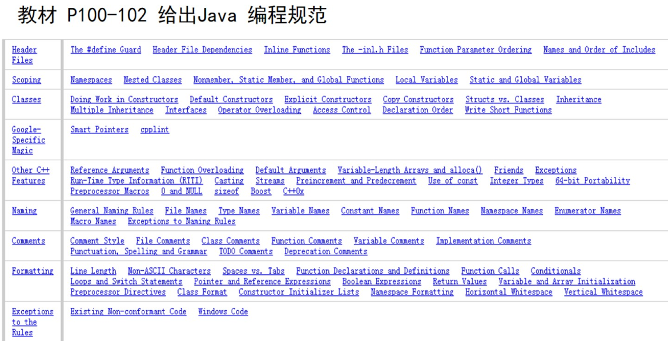Open Preprocessor Macros link
The width and height of the screenshot is (668, 341).
pyautogui.click(x=110, y=191)
